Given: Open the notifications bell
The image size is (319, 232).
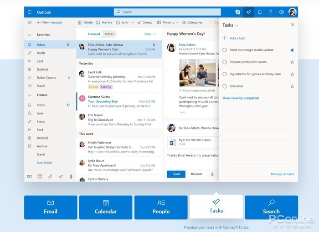Looking at the screenshot, I should tap(260, 12).
